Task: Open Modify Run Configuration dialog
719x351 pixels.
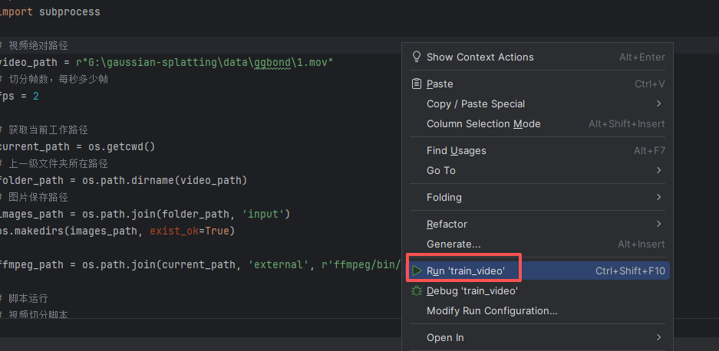Action: pyautogui.click(x=492, y=311)
